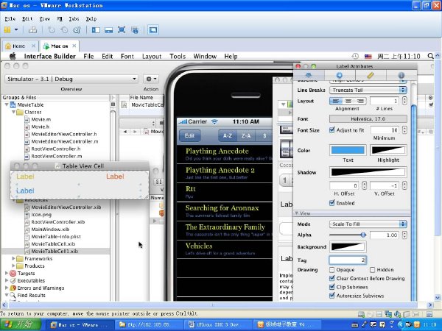
Task: Open the Windows Start button
Action: [x=21, y=324]
